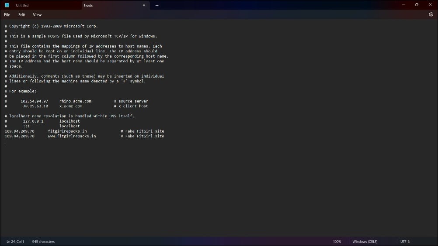Image resolution: width=438 pixels, height=246 pixels.
Task: Click 'localhost name resolution' comment line
Action: (x=69, y=116)
